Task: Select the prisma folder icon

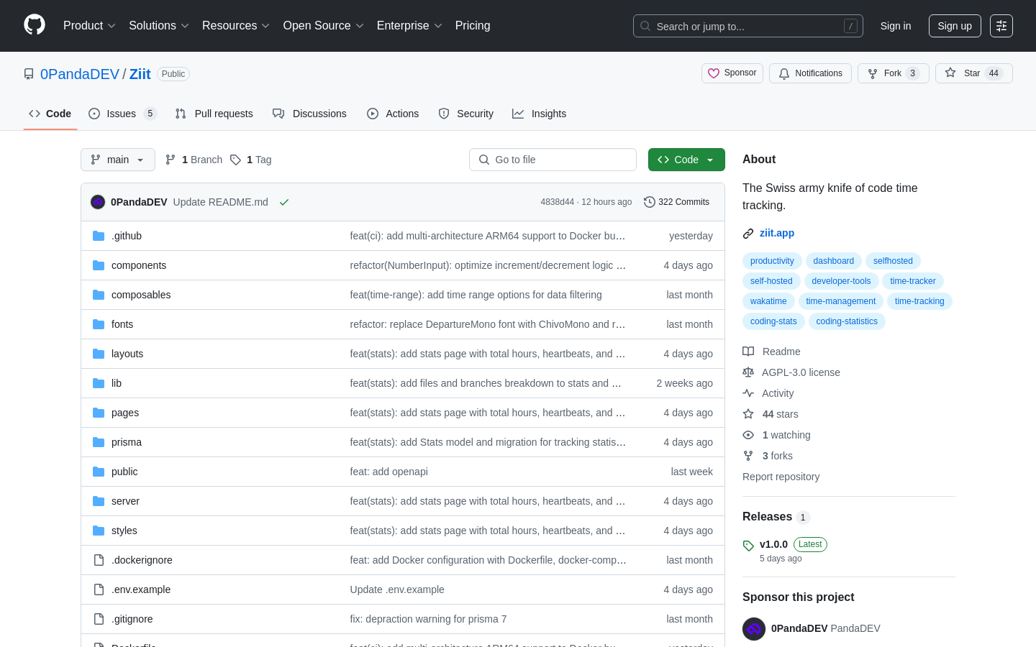Action: pyautogui.click(x=99, y=442)
